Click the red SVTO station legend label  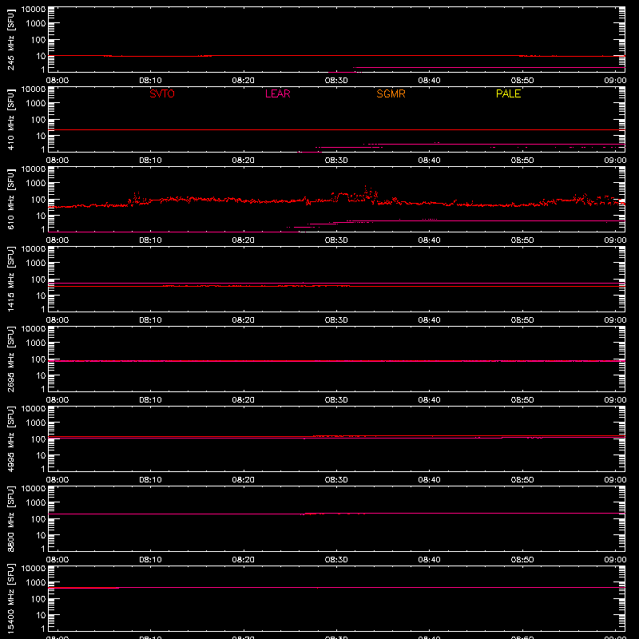[x=162, y=93]
